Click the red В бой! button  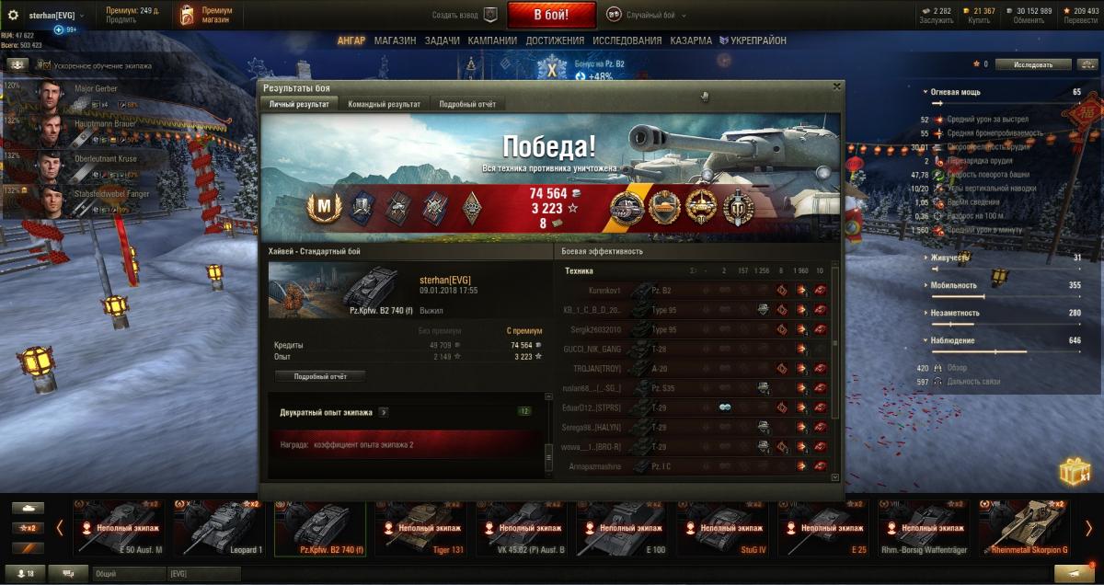tap(552, 15)
